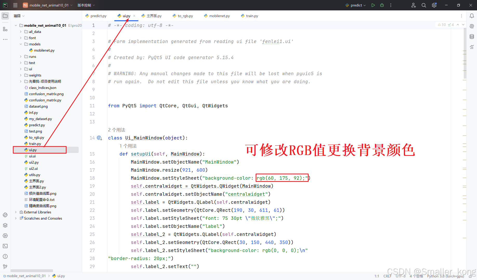The width and height of the screenshot is (477, 280).
Task: Open the Project tool window icon
Action: click(x=5, y=16)
